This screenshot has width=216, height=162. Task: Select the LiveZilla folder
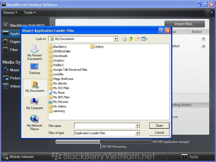pyautogui.click(x=56, y=74)
